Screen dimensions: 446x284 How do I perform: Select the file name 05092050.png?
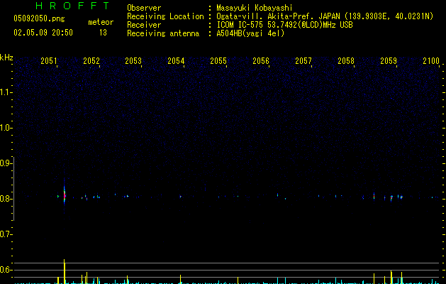pos(39,19)
